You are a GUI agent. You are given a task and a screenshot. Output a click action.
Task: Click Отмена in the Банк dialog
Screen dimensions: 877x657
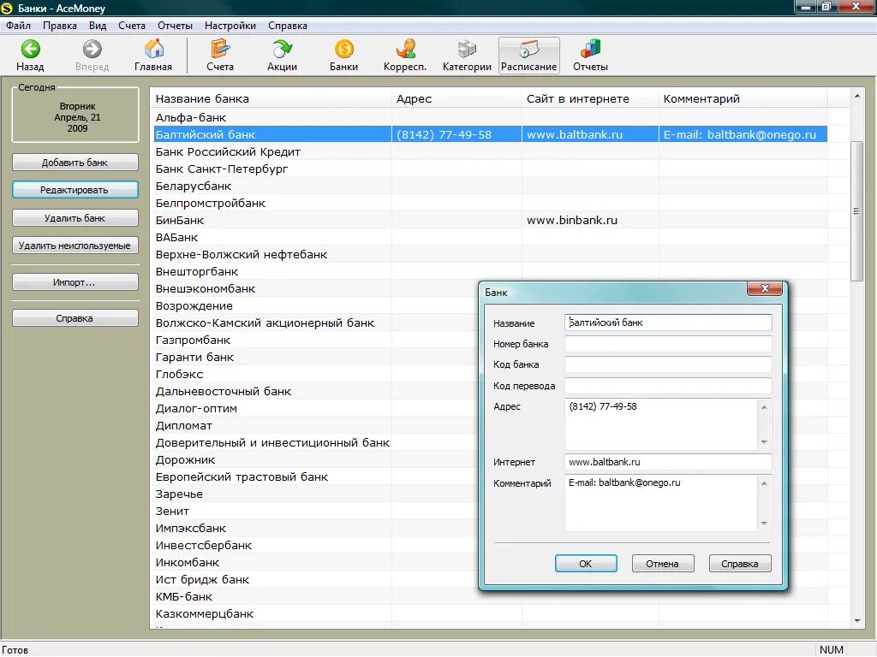tap(663, 563)
